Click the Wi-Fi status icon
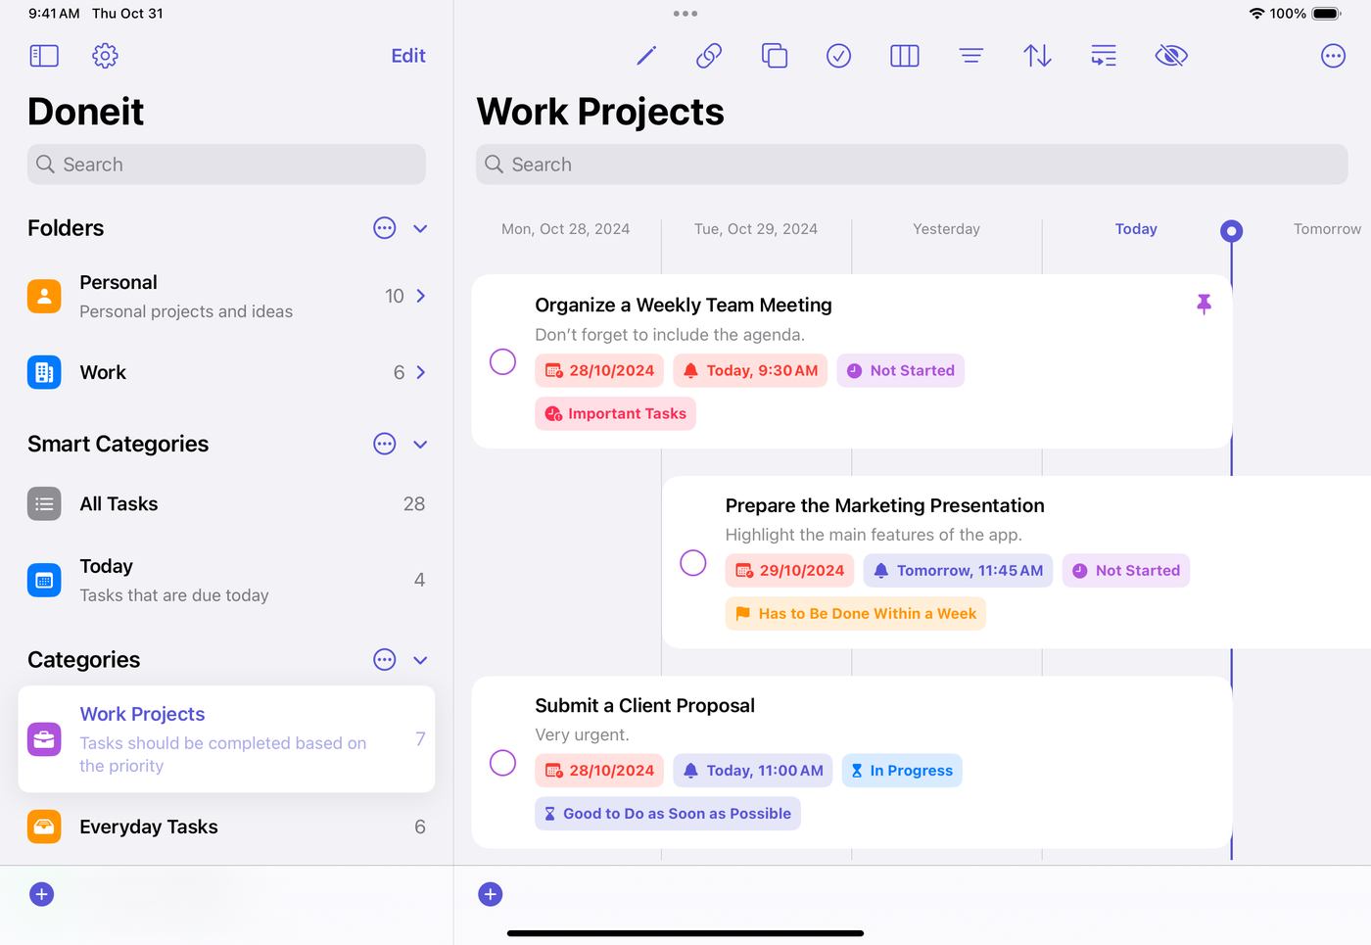The image size is (1371, 945). point(1256,14)
